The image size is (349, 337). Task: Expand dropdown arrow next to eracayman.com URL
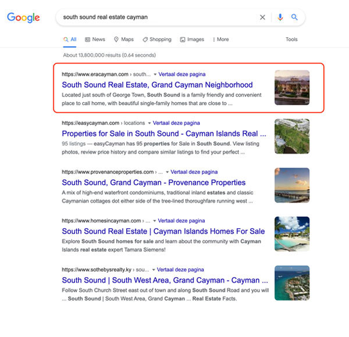click(x=155, y=74)
